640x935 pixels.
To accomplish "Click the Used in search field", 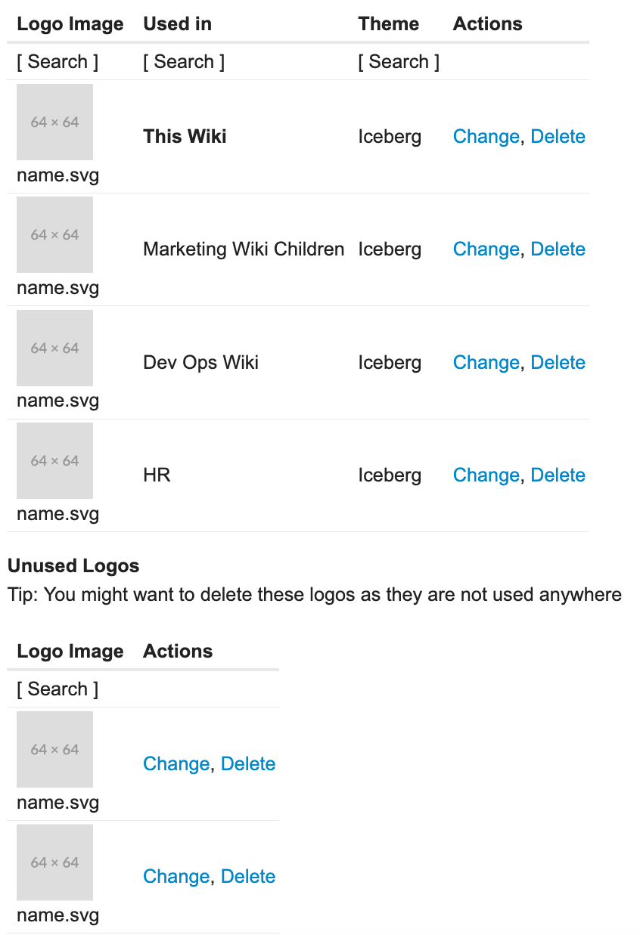I will click(x=184, y=62).
